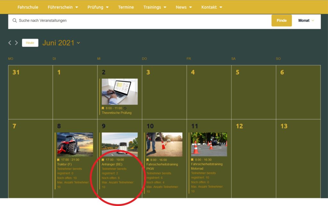Viewport: 328px width, 206px height.
Task: Click recurring icon on Theoretische Prüfung event
Action: 125,108
